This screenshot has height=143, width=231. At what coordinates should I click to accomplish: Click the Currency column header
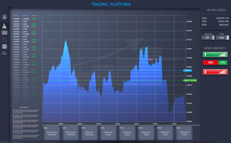pyautogui.click(x=16, y=15)
